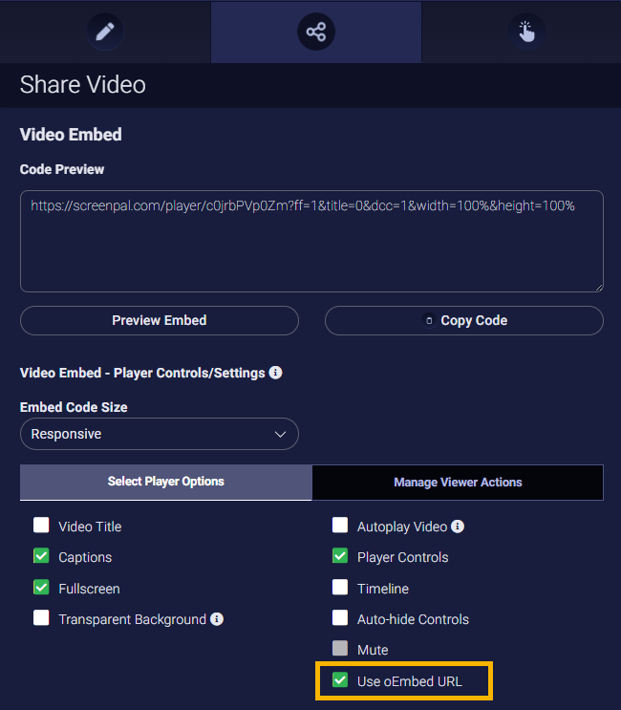Click the clipboard icon in Copy Code
The image size is (621, 710).
click(x=429, y=321)
